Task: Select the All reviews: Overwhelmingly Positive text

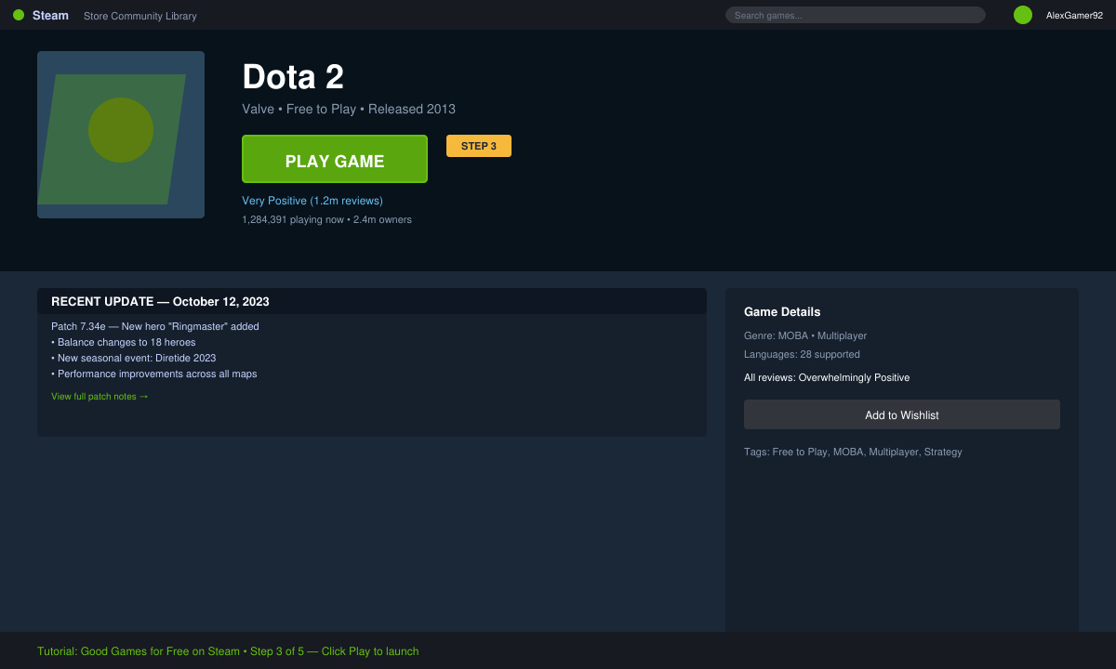Action: point(827,377)
